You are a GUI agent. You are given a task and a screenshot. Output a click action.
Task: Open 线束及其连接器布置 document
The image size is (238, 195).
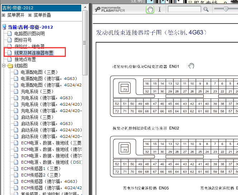click(x=34, y=53)
